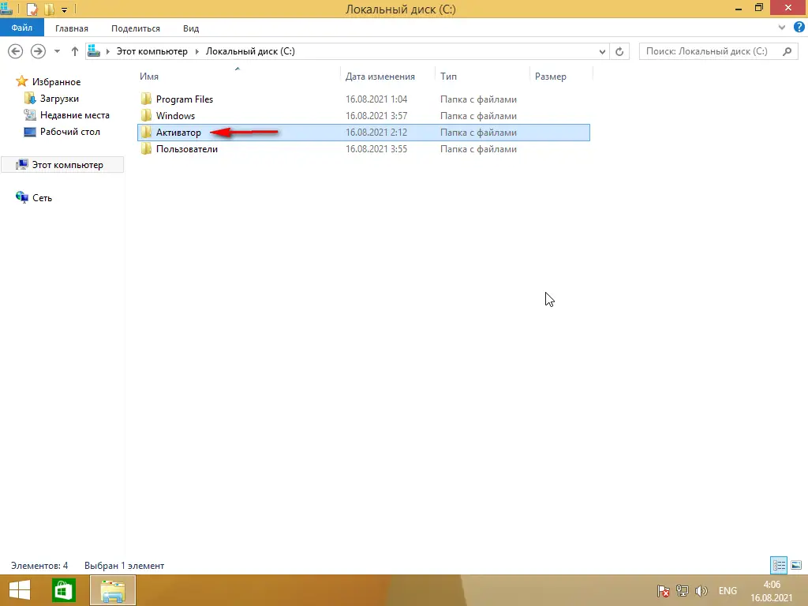Switch to the Главная ribbon tab
The height and width of the screenshot is (606, 808).
72,28
